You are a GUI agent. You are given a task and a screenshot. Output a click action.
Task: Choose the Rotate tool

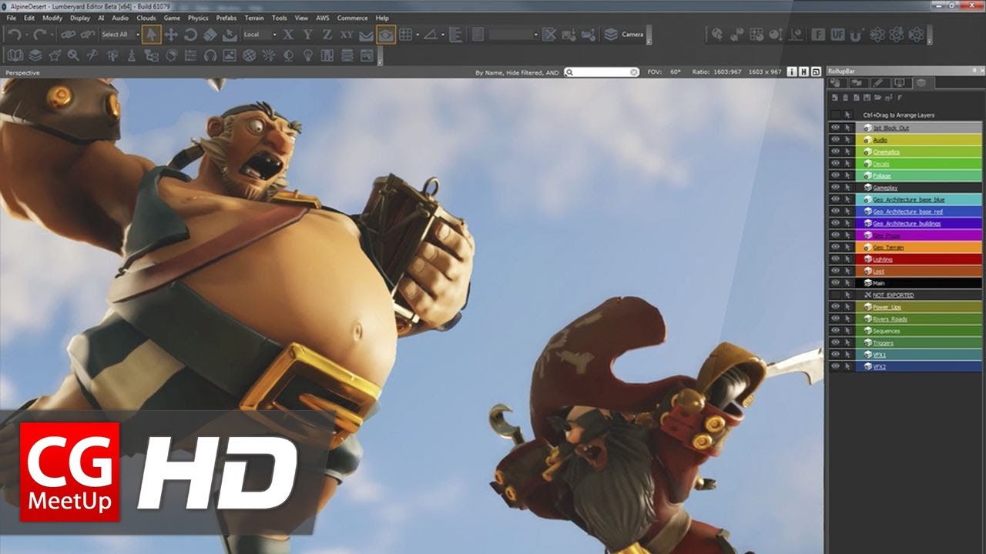click(190, 35)
